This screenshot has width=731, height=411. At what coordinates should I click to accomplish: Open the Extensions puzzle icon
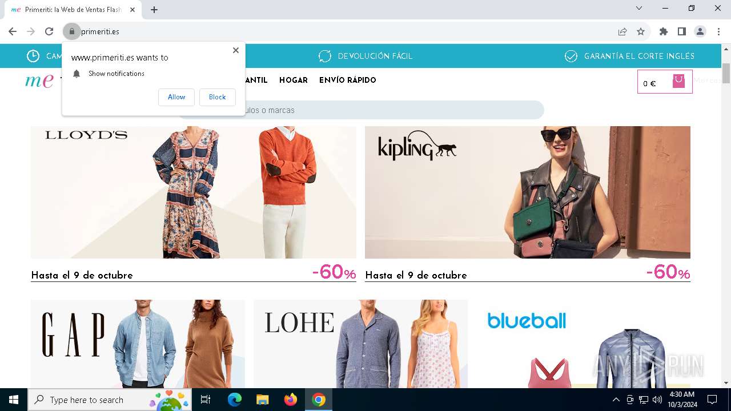coord(664,31)
